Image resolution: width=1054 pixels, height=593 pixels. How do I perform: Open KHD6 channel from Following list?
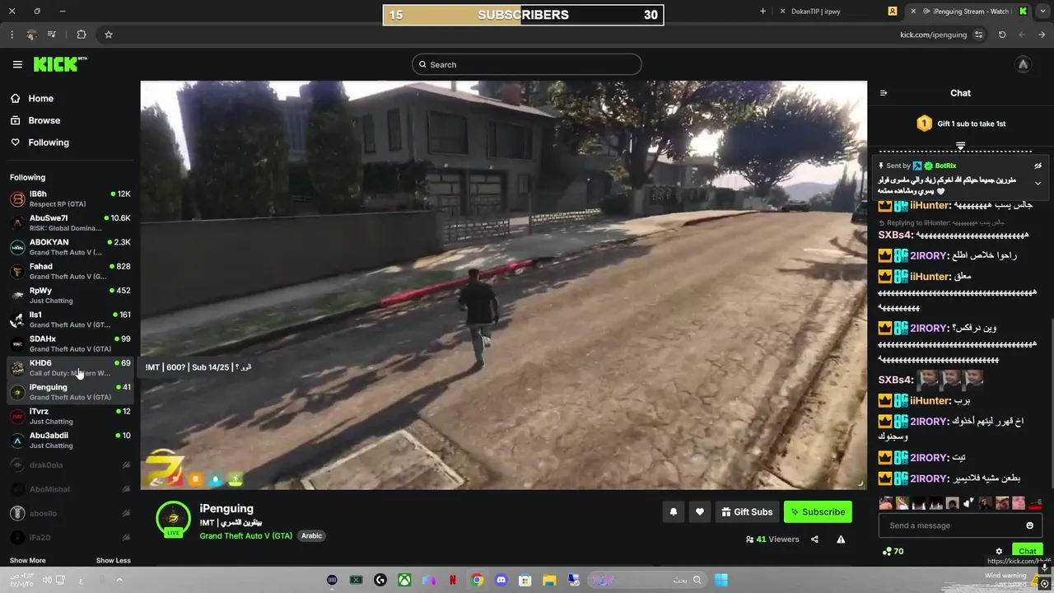70,367
